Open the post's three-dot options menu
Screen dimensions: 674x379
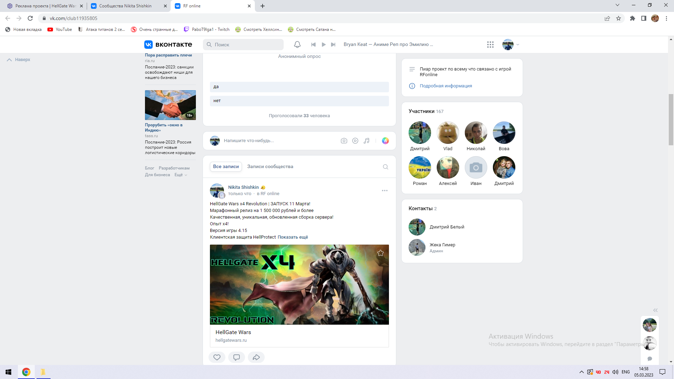pyautogui.click(x=385, y=191)
